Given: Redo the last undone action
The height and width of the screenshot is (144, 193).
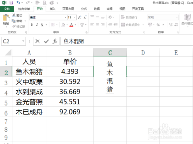Looking at the screenshot, I should [x=28, y=2].
